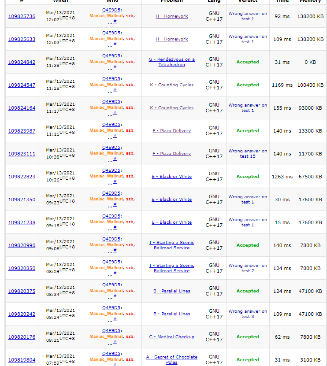
Task: Open I - Starting a Scenic Railroad Service, row 109820850
Action: [171, 268]
